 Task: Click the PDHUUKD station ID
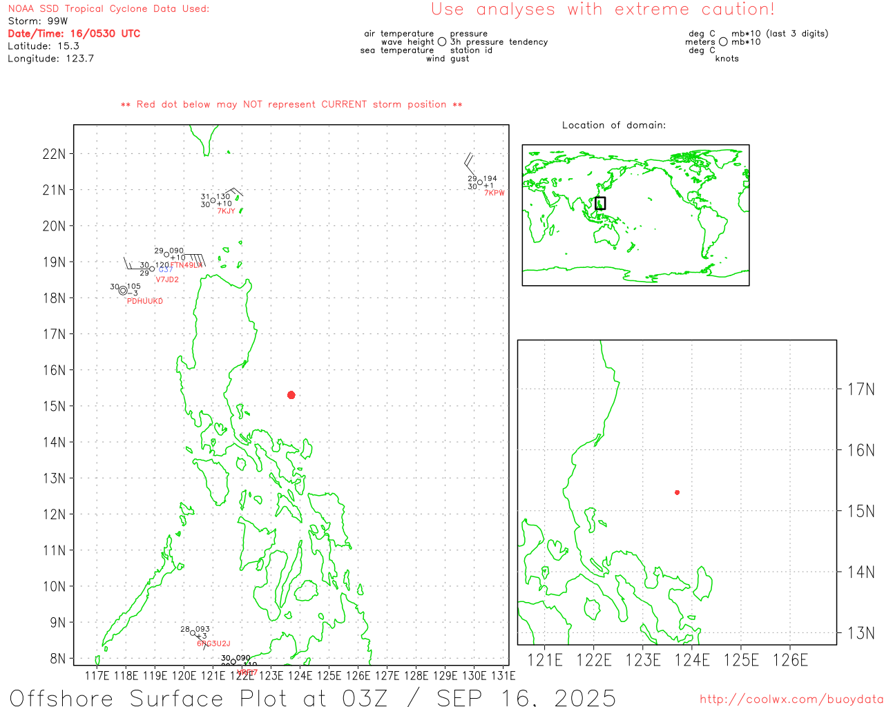click(145, 301)
